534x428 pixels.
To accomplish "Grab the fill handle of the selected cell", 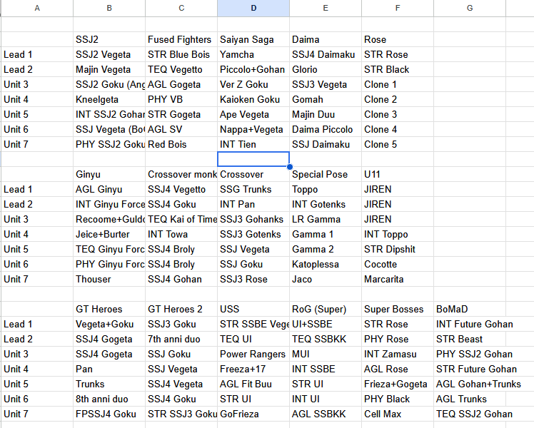I will pos(289,167).
